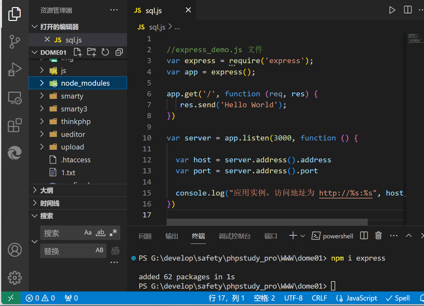Switch to the Ports (端口) tab
Viewport: 424px width, 306px height.
coord(271,236)
